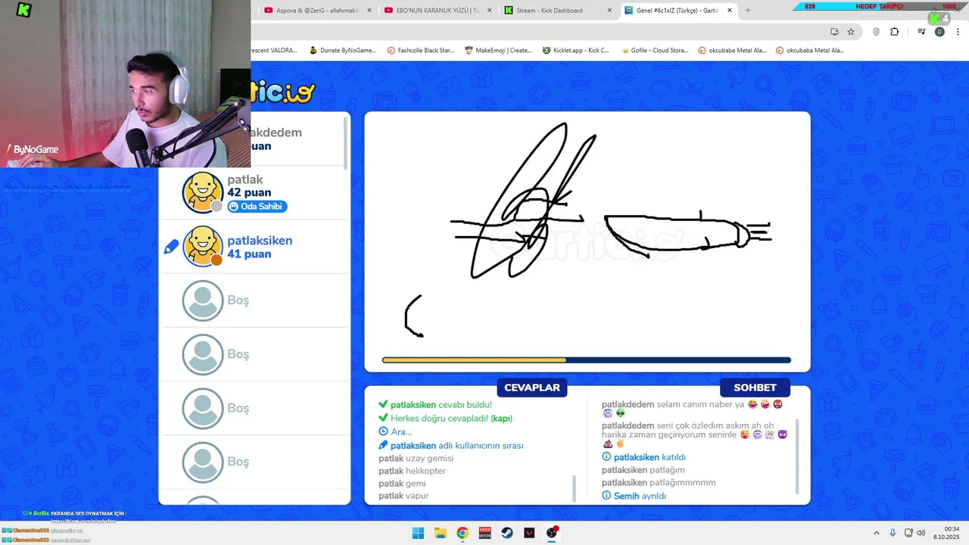
Task: Open Kicklet.app bookmark
Action: click(x=576, y=51)
